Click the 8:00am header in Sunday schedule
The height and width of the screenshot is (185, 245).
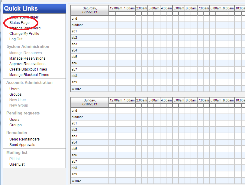(x=216, y=101)
